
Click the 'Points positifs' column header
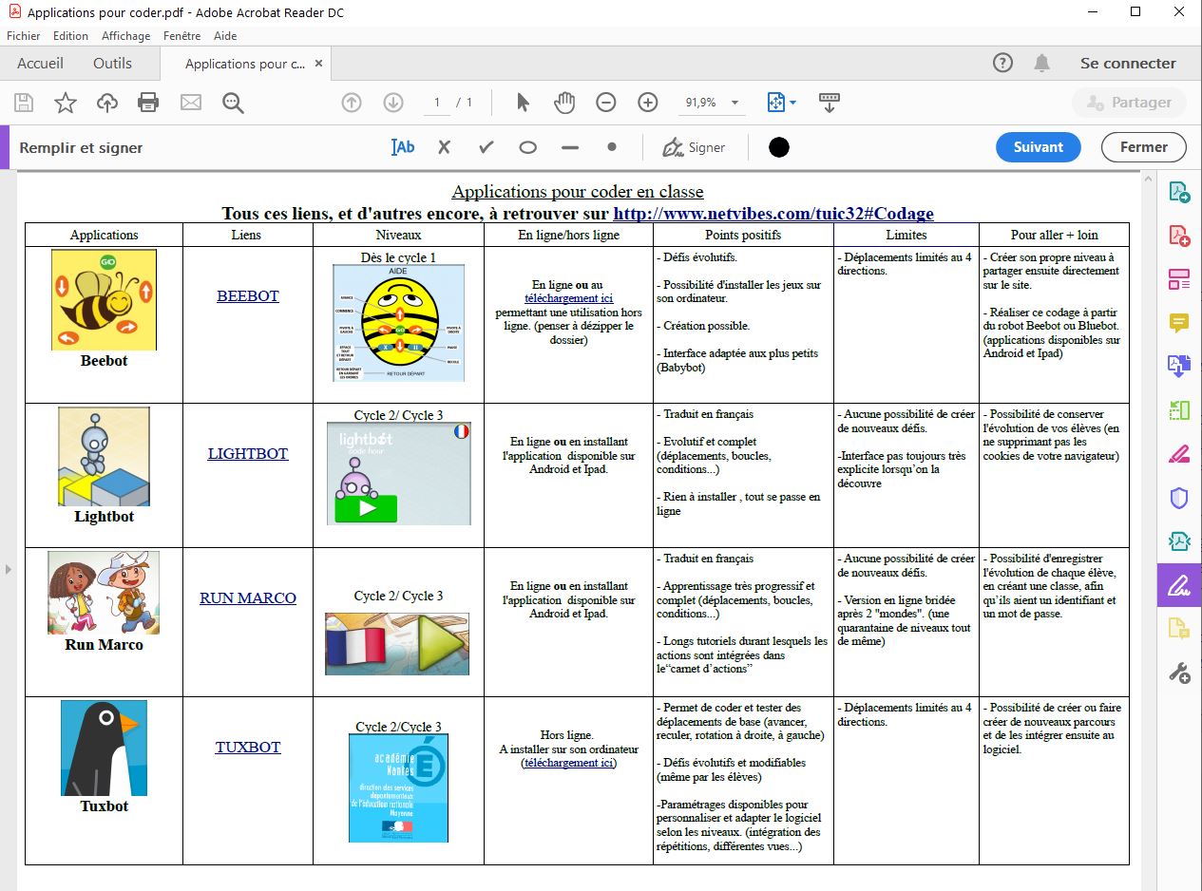pyautogui.click(x=743, y=235)
